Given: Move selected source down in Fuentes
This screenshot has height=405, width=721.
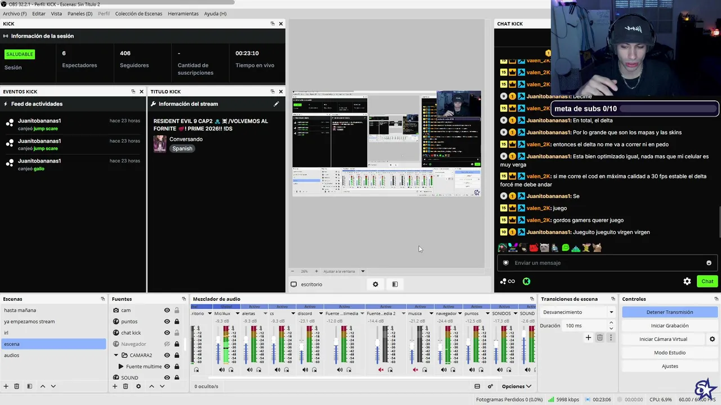Looking at the screenshot, I should 162,386.
